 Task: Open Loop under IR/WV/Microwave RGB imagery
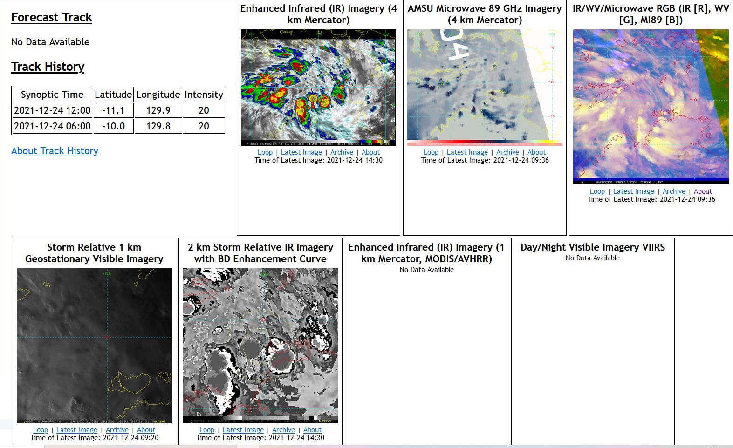pyautogui.click(x=597, y=191)
